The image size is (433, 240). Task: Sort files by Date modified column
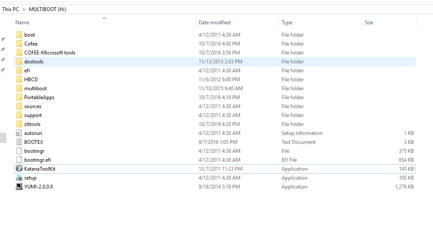pyautogui.click(x=214, y=23)
